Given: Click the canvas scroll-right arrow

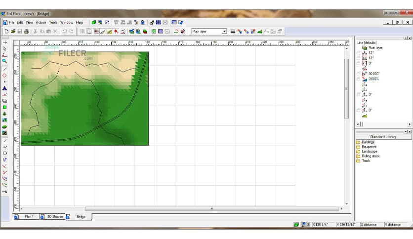Looking at the screenshot, I should coord(342,209).
